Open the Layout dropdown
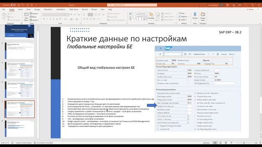The image size is (262, 147). [x=34, y=13]
